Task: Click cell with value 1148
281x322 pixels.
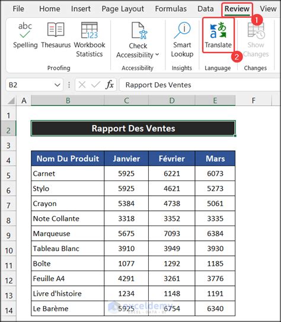Action: [x=172, y=294]
